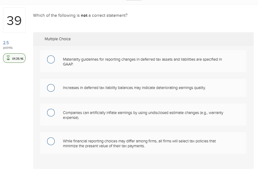This screenshot has height=171, width=258.
Task: Click the 'minimize the present value' answer line
Action: [104, 146]
